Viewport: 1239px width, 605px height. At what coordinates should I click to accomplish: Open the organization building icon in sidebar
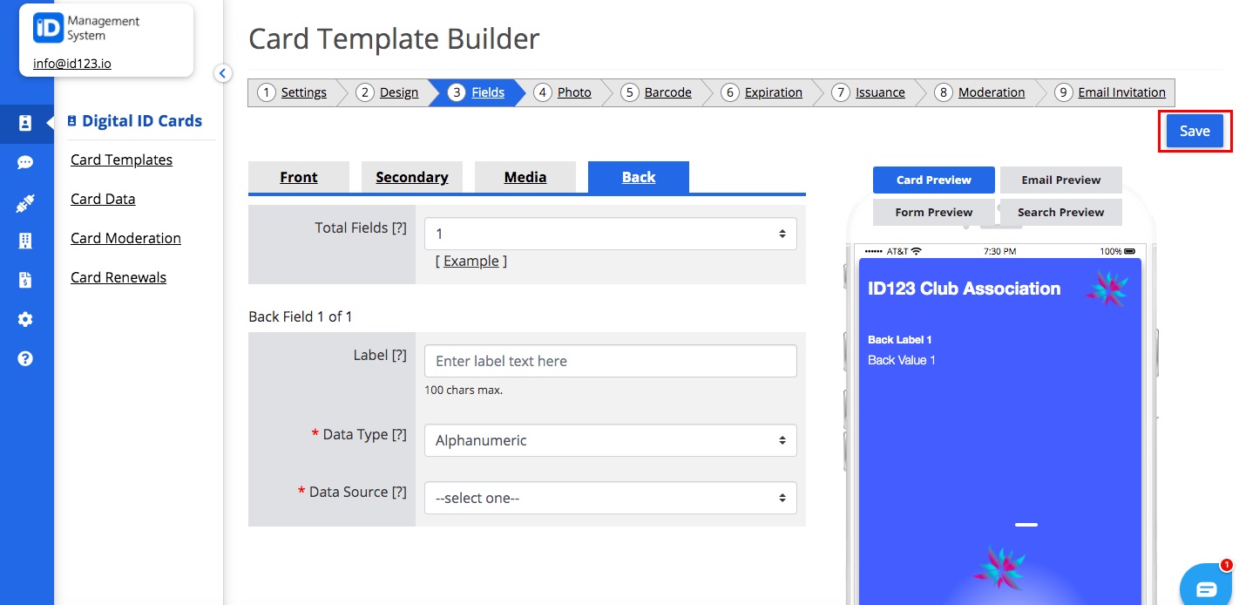(27, 240)
